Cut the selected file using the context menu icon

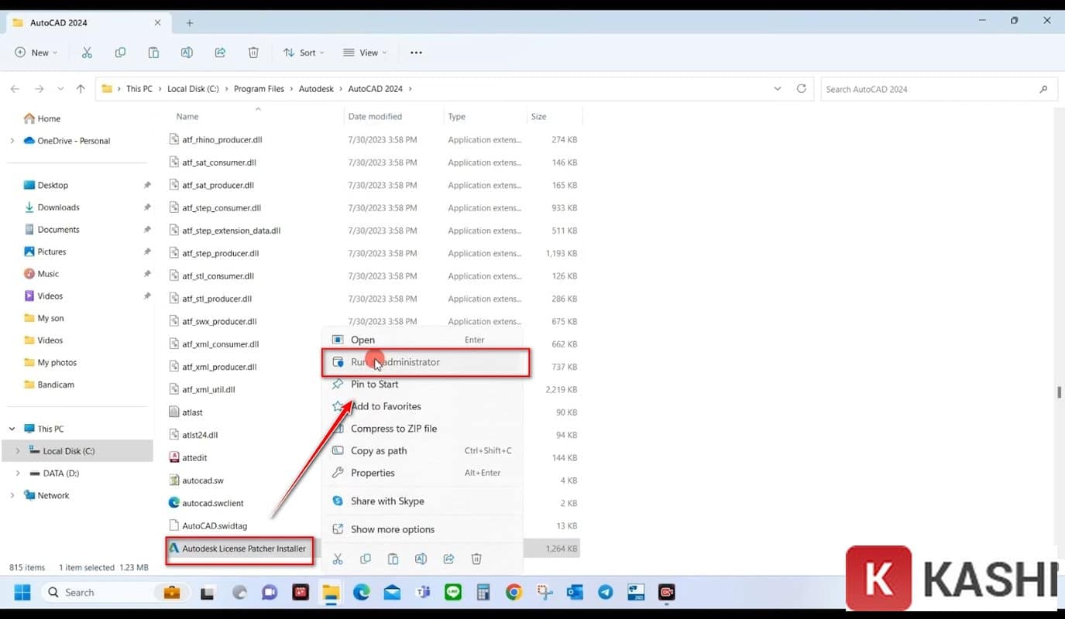[x=337, y=559]
